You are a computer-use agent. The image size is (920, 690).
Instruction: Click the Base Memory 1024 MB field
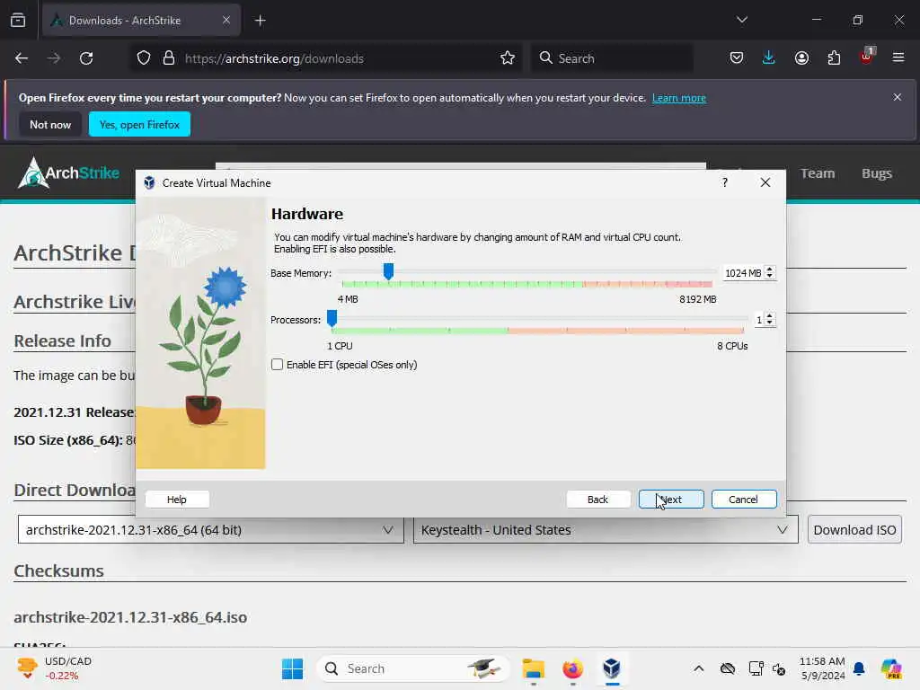coord(743,273)
